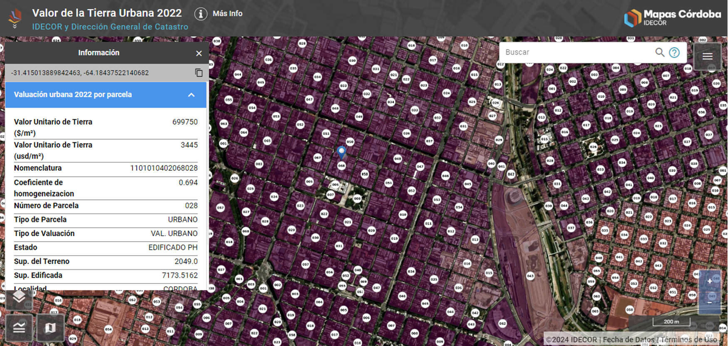Image resolution: width=728 pixels, height=346 pixels.
Task: Click the Mapas Córdoba IDECOR logo
Action: [672, 18]
